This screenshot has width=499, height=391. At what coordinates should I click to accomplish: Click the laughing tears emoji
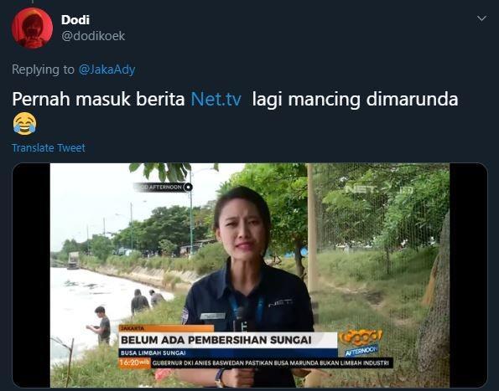[x=25, y=124]
